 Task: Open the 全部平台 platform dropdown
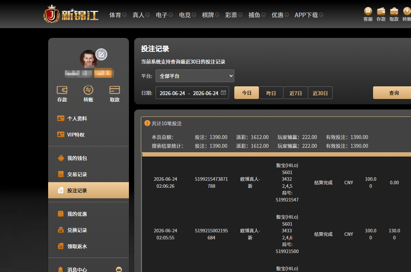[x=195, y=76]
